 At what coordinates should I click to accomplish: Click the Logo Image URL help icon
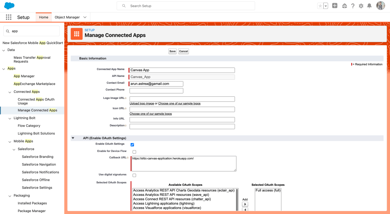[x=125, y=98]
